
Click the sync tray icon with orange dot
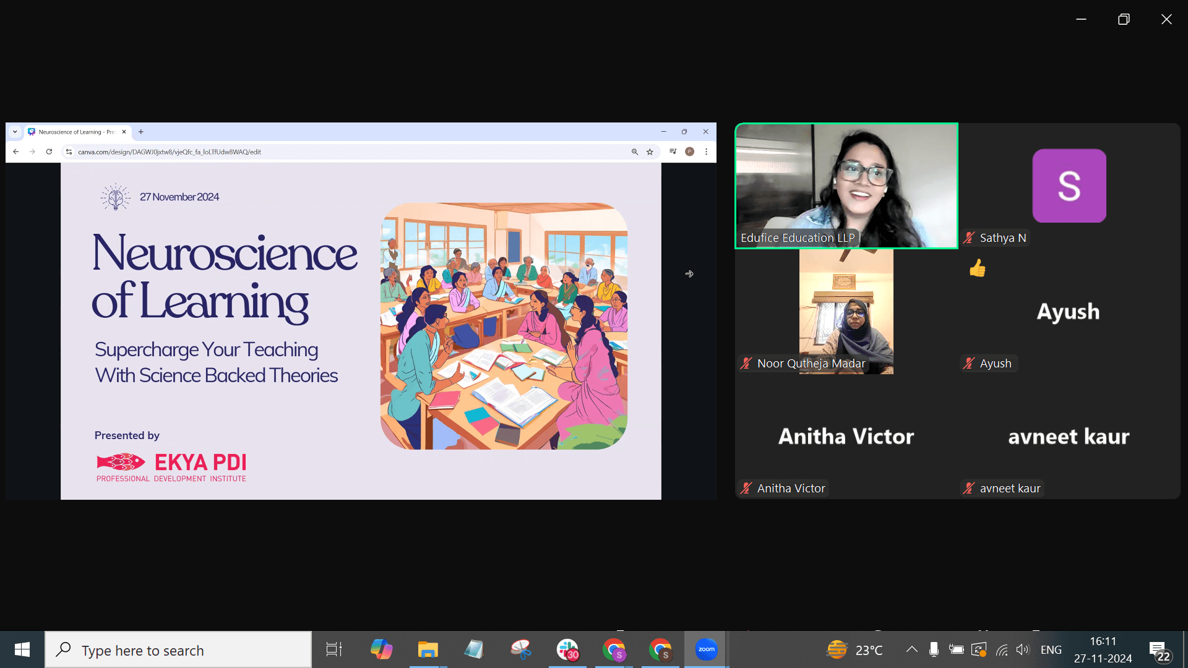[979, 649]
